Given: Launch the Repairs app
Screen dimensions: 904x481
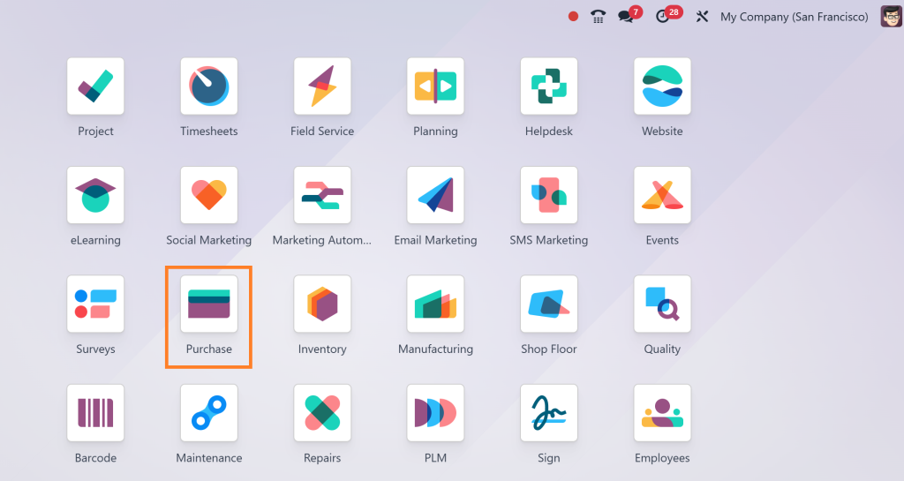Looking at the screenshot, I should point(322,413).
